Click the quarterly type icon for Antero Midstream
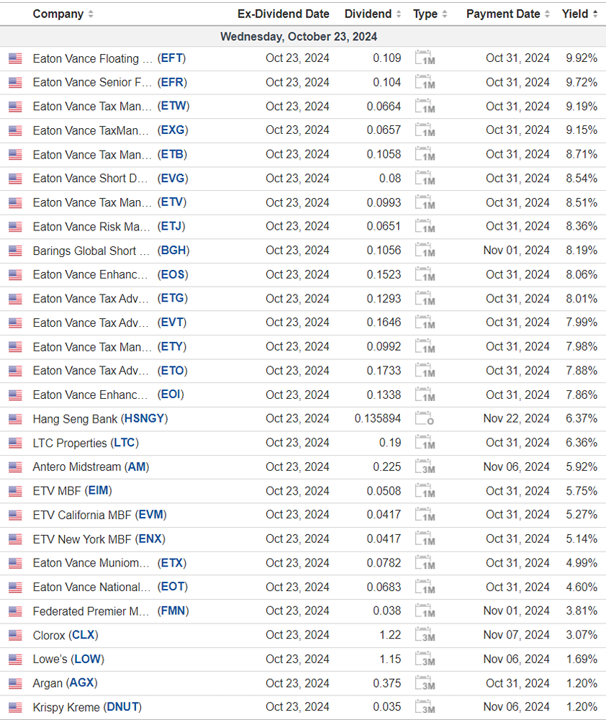This screenshot has height=720, width=606. click(x=425, y=467)
